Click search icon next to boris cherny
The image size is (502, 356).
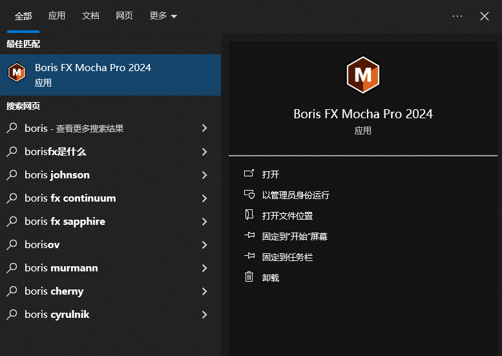[x=12, y=291]
